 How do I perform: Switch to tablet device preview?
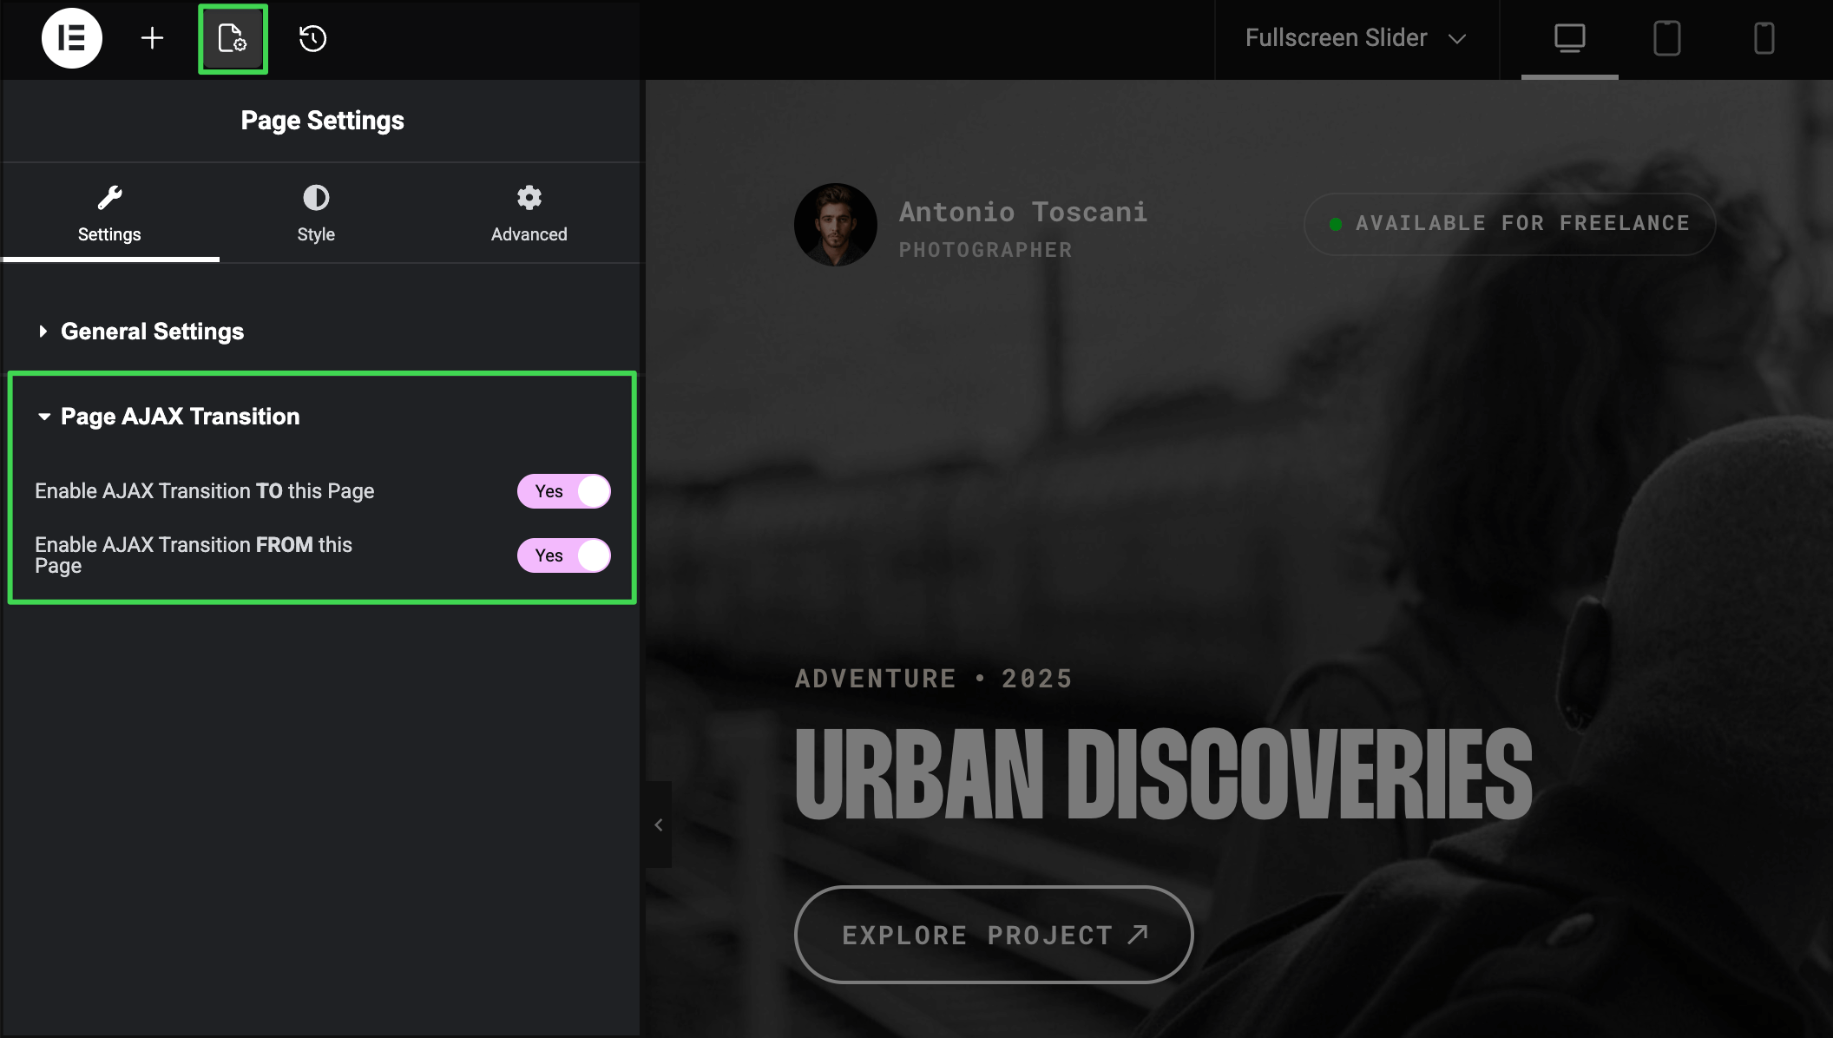1666,38
